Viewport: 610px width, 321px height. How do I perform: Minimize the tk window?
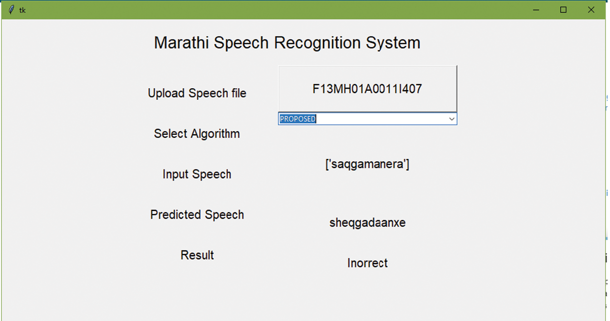pyautogui.click(x=536, y=10)
